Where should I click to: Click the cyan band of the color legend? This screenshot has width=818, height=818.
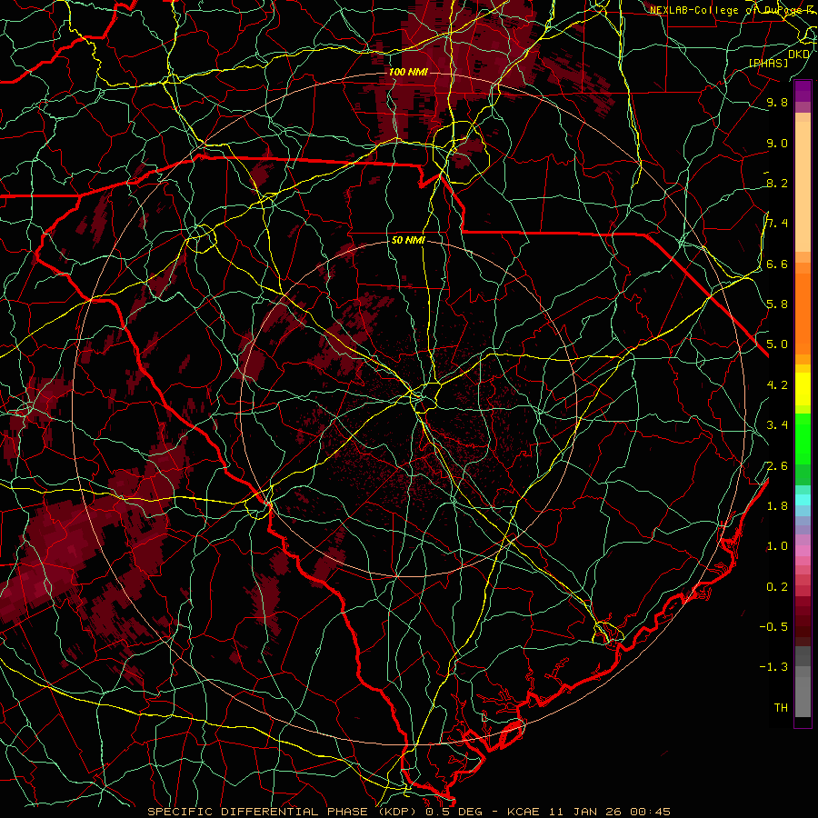(803, 499)
